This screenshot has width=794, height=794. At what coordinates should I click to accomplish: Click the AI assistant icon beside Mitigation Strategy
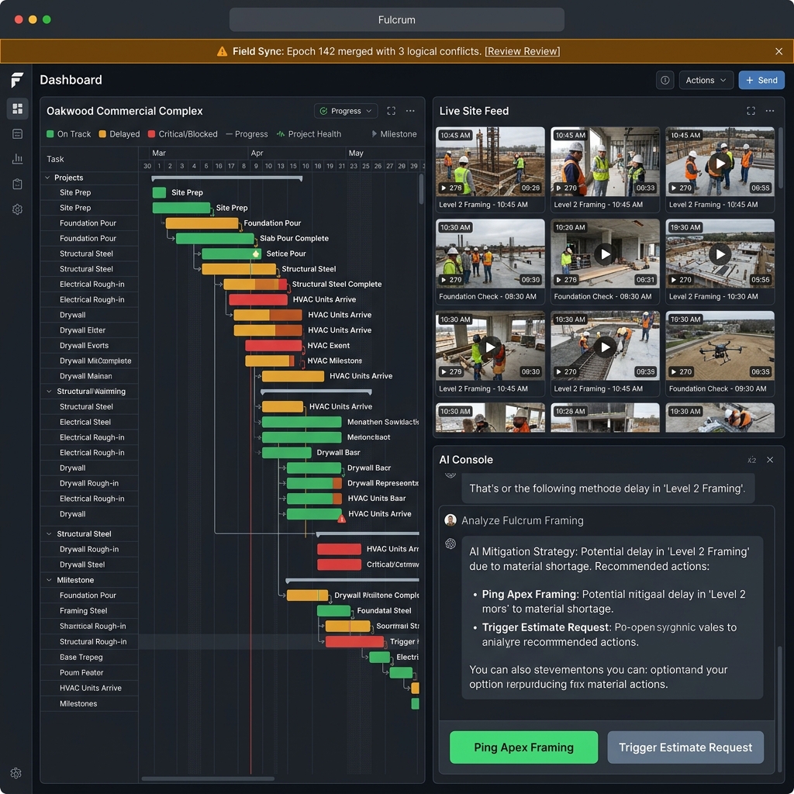click(x=451, y=544)
